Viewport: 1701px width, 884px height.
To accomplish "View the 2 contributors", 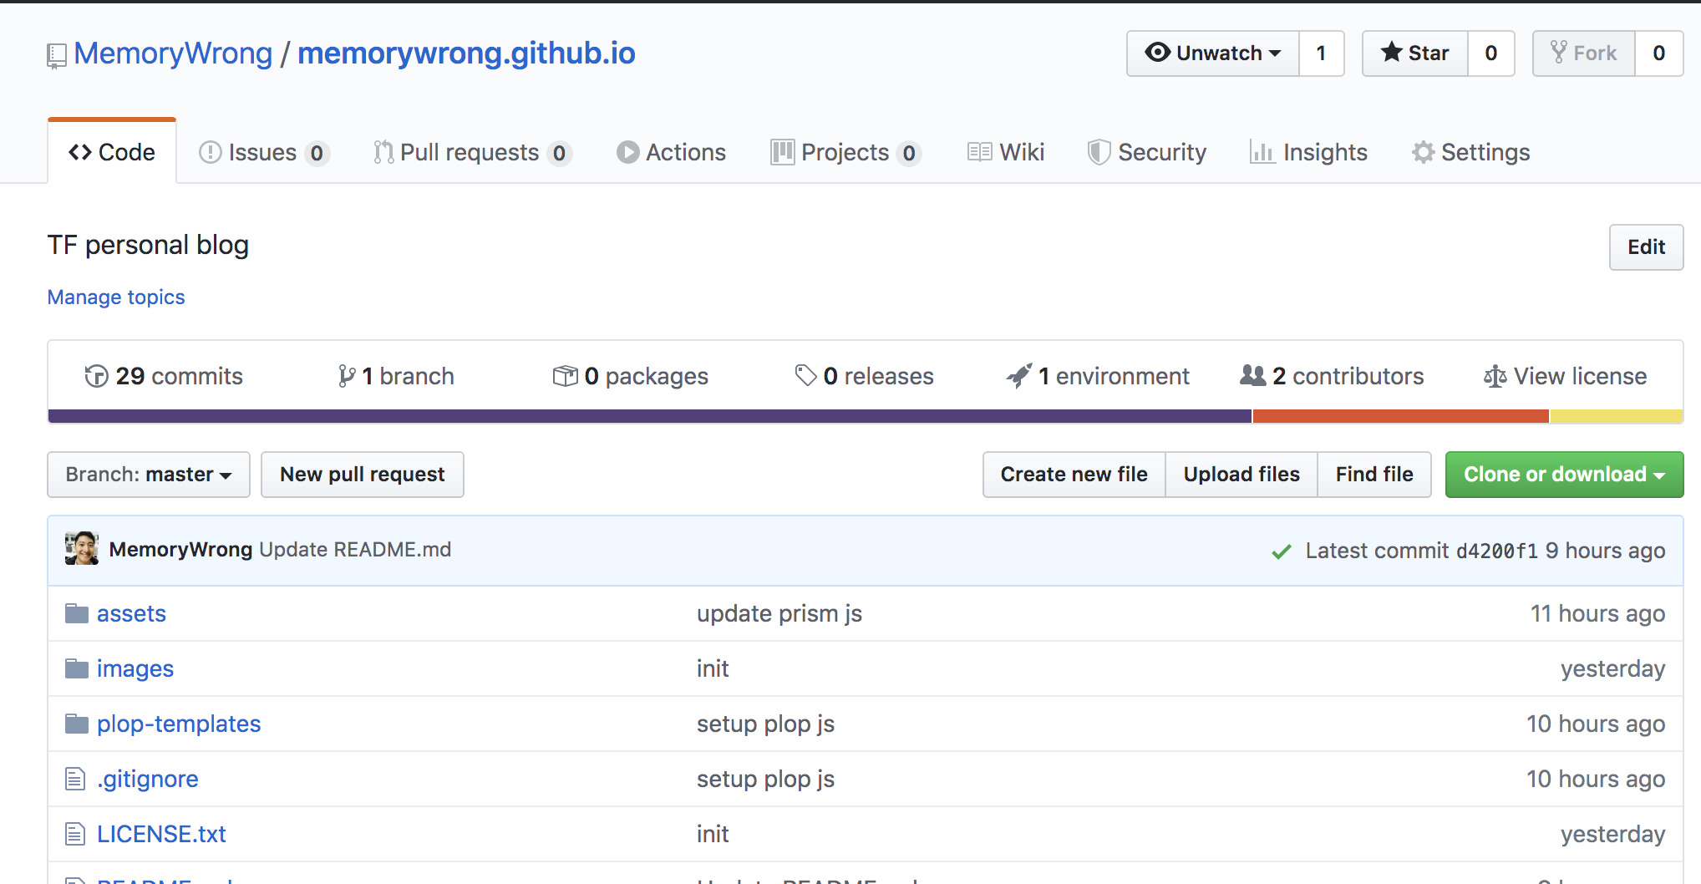I will (1332, 376).
